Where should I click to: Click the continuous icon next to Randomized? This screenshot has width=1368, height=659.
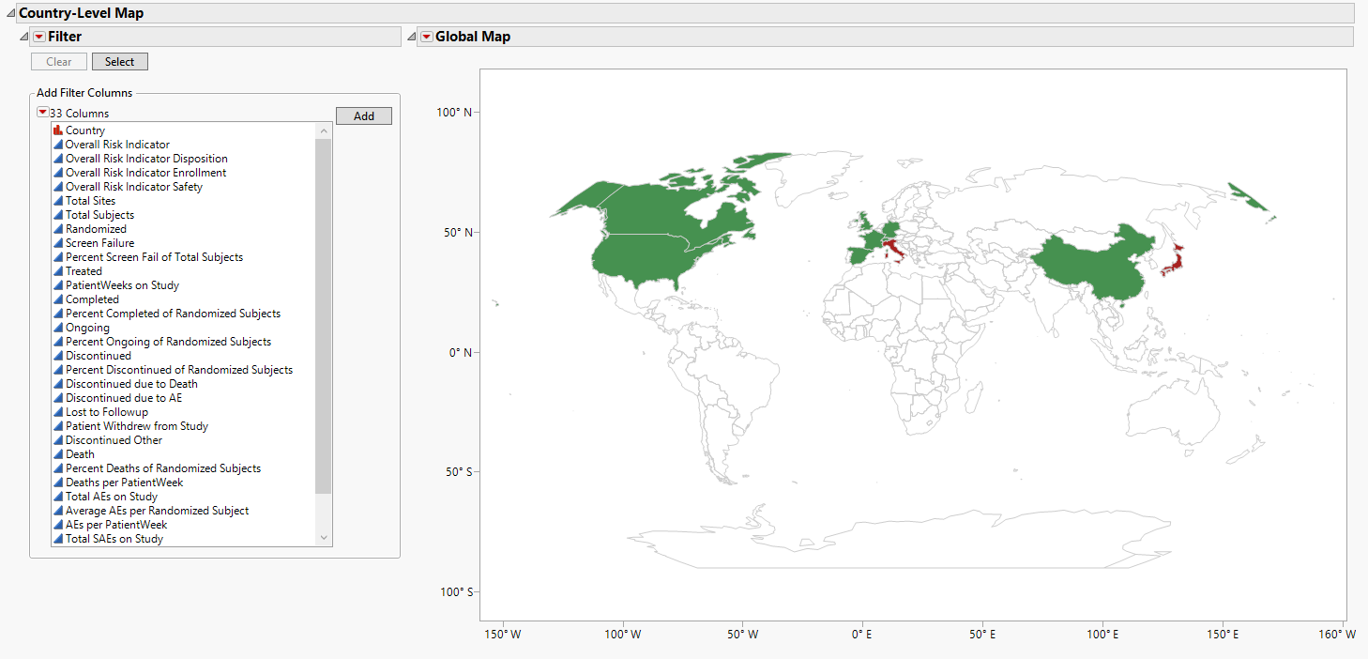(x=58, y=229)
